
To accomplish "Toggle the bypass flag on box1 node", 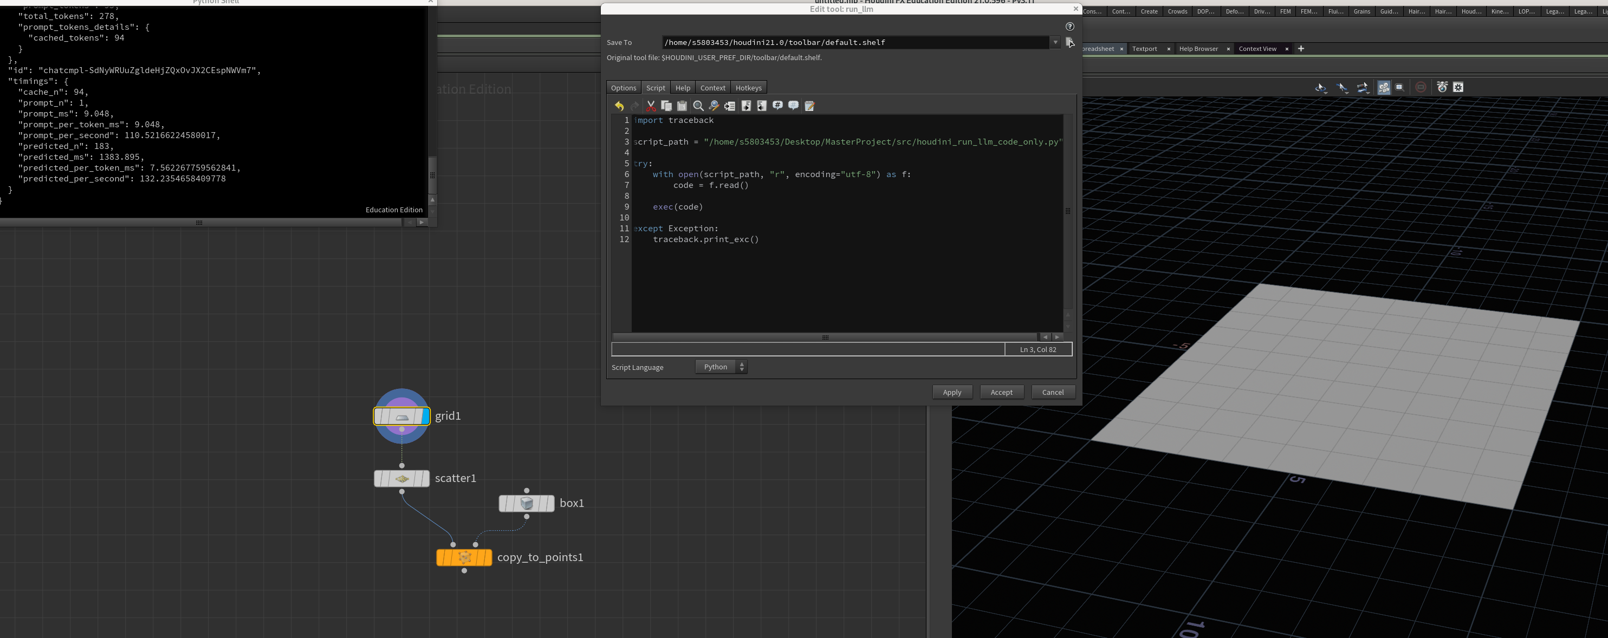I will click(x=503, y=504).
